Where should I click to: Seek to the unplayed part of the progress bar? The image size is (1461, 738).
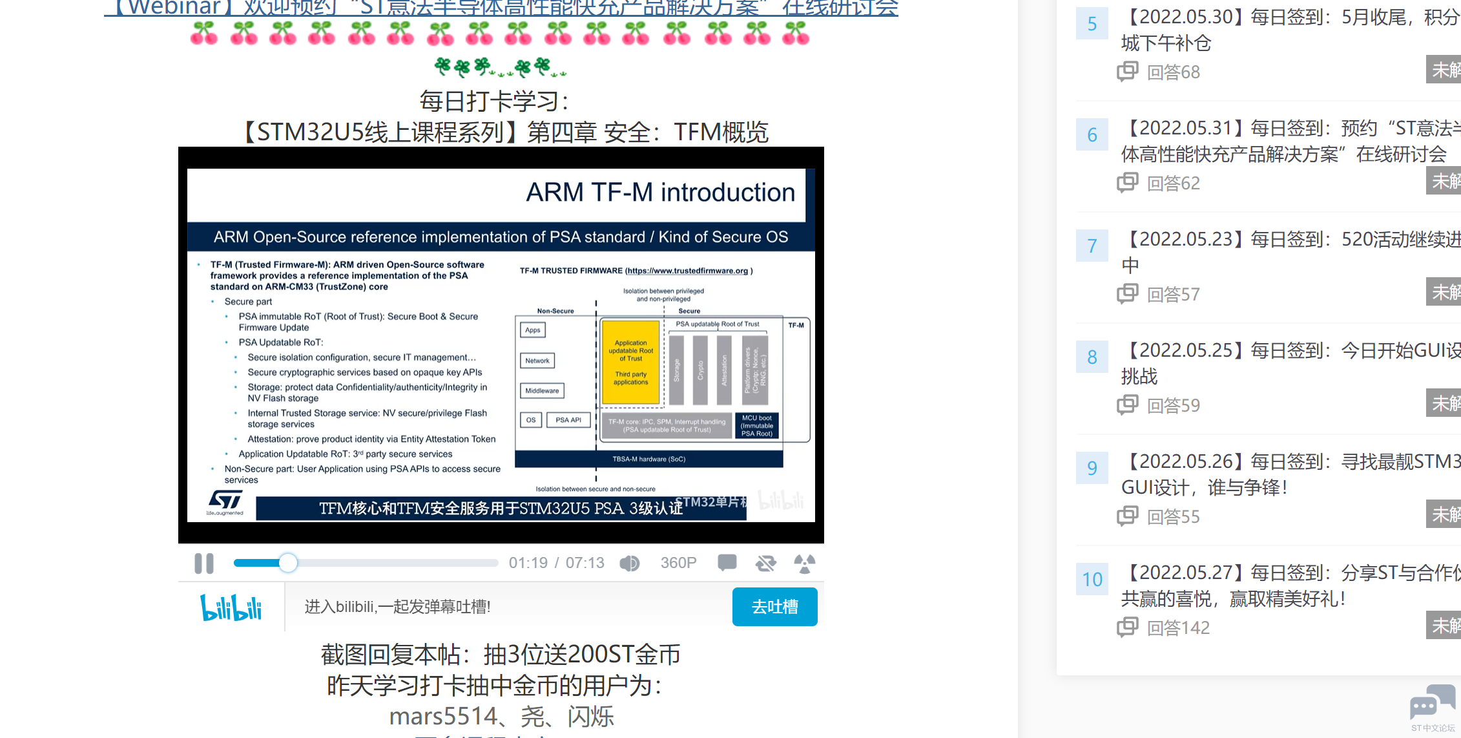tap(397, 563)
